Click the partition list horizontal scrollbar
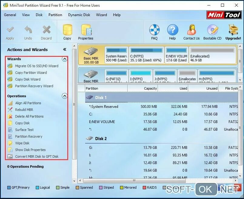The width and height of the screenshot is (244, 199). 134,180
